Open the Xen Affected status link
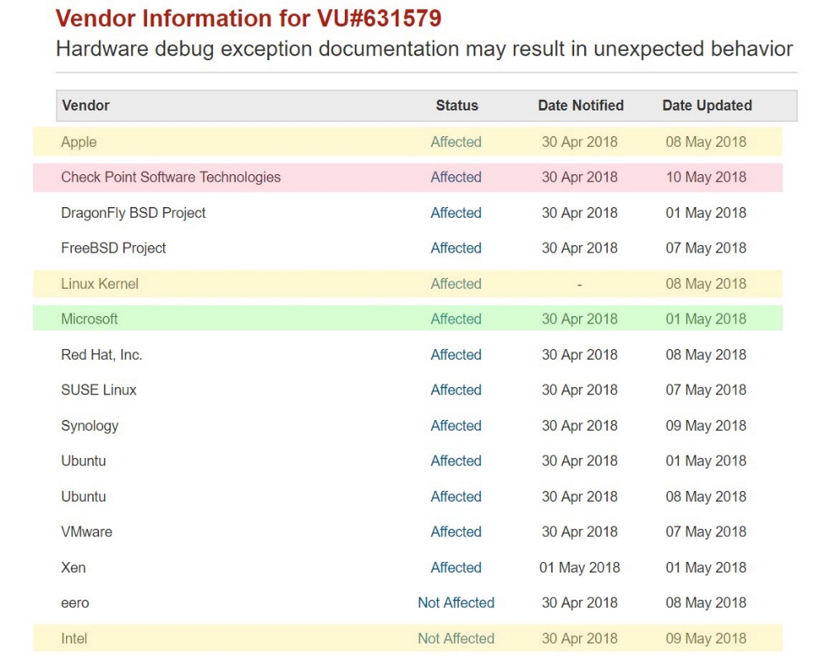 (x=455, y=568)
